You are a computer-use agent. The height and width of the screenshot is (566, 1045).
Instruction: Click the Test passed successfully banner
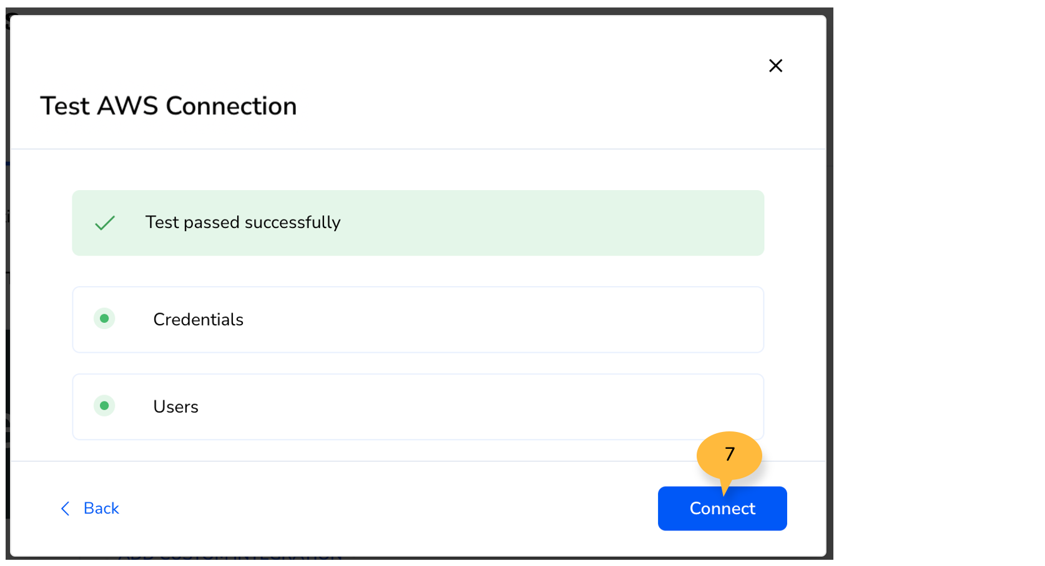pyautogui.click(x=418, y=223)
